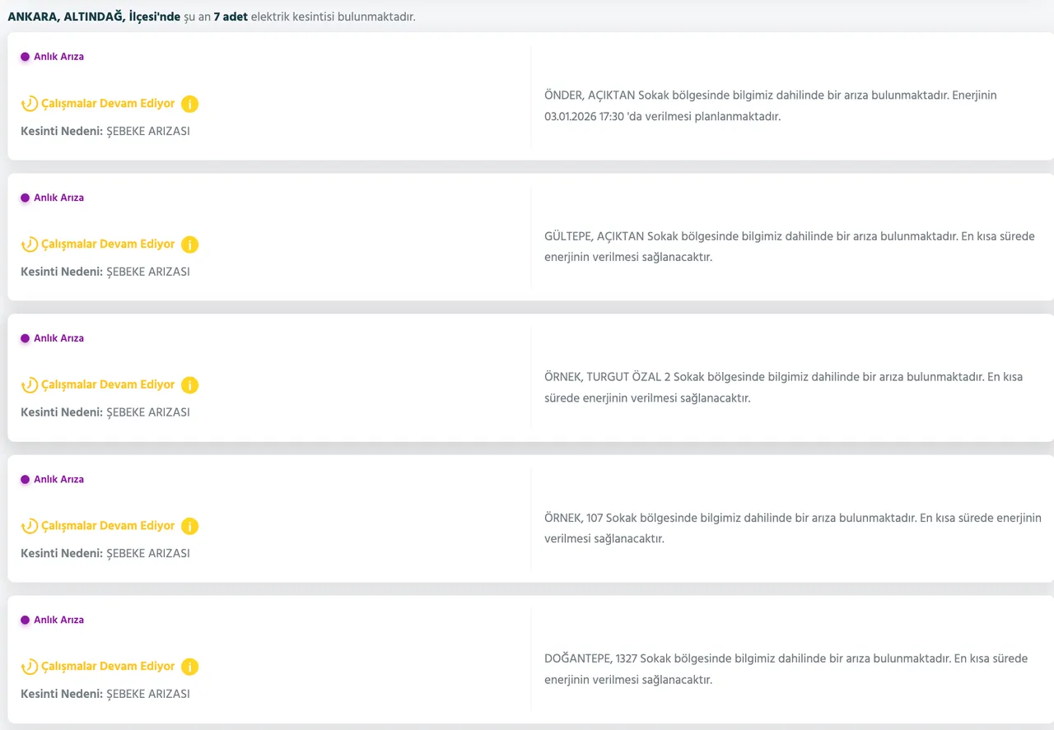Click 'Çalışmalar Devam Ediyor' in ÖRNEK 107 Sokak card
This screenshot has width=1054, height=730.
coord(108,526)
